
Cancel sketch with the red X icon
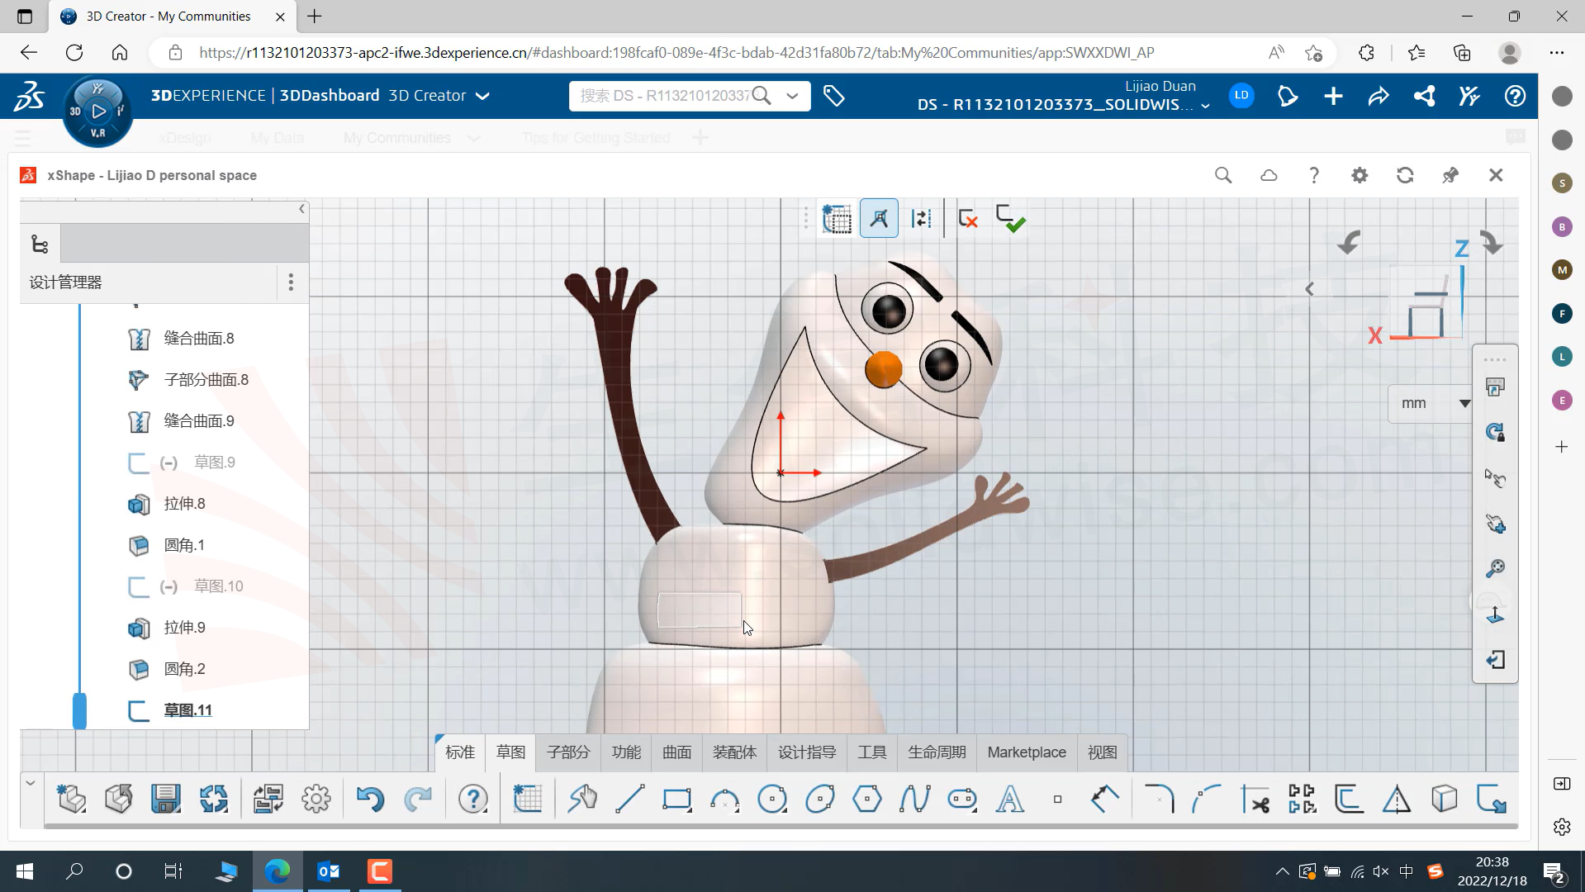pos(967,219)
